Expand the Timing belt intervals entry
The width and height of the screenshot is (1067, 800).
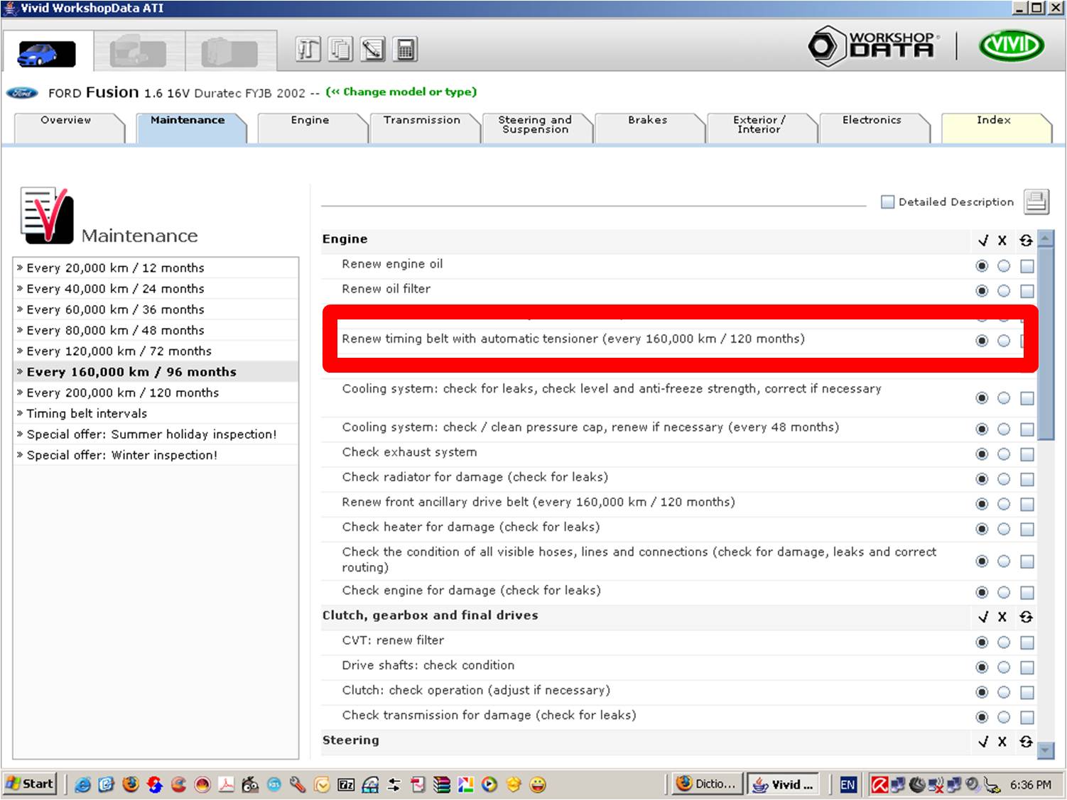[87, 413]
